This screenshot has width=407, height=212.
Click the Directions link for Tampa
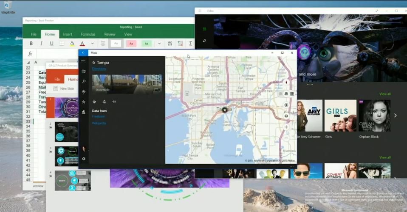99,69
